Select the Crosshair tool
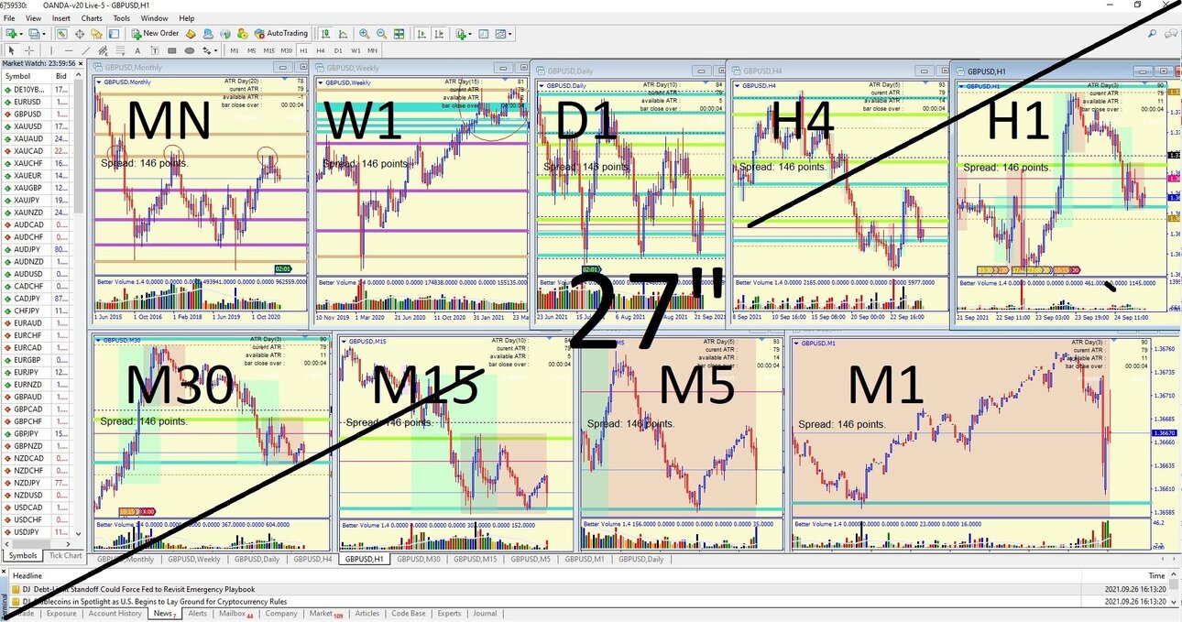 [x=29, y=50]
